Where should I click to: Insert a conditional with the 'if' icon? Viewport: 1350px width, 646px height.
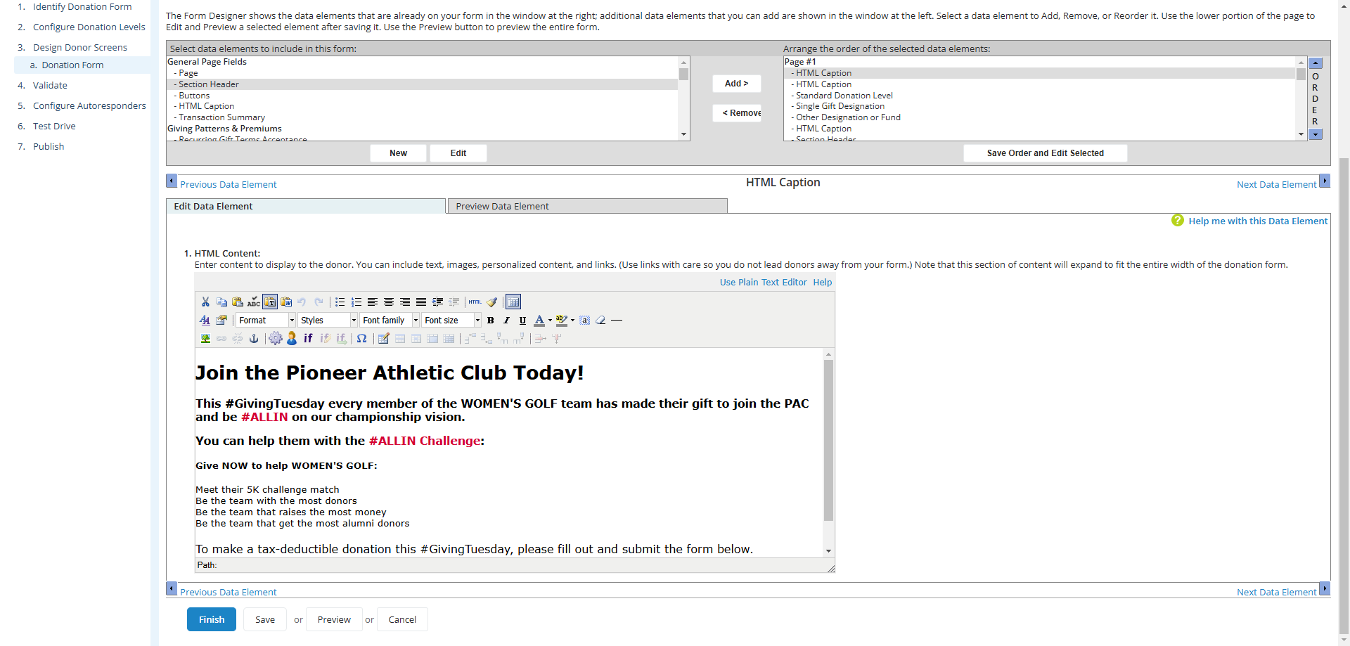pyautogui.click(x=308, y=338)
